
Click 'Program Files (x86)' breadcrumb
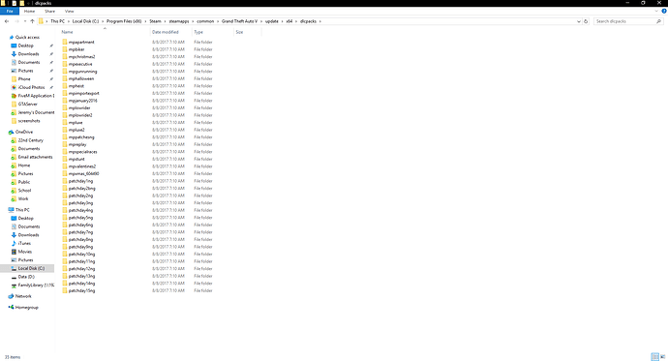[x=124, y=21]
